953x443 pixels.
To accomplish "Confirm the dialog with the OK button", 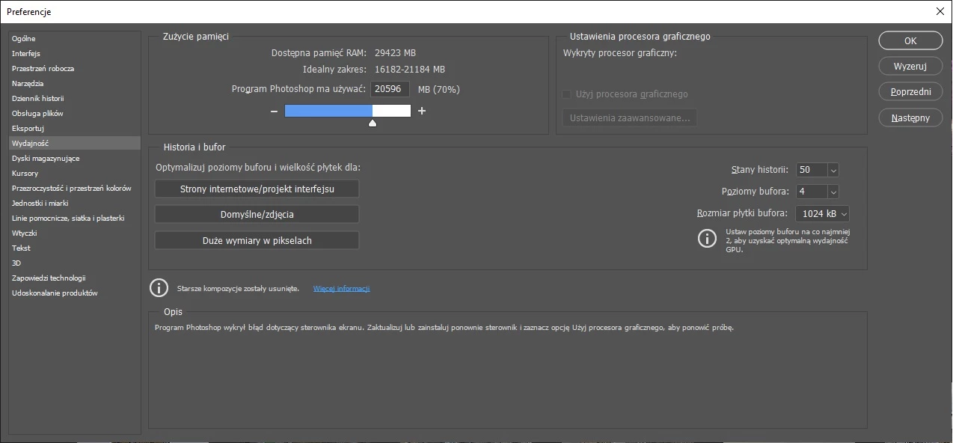I will (x=910, y=41).
